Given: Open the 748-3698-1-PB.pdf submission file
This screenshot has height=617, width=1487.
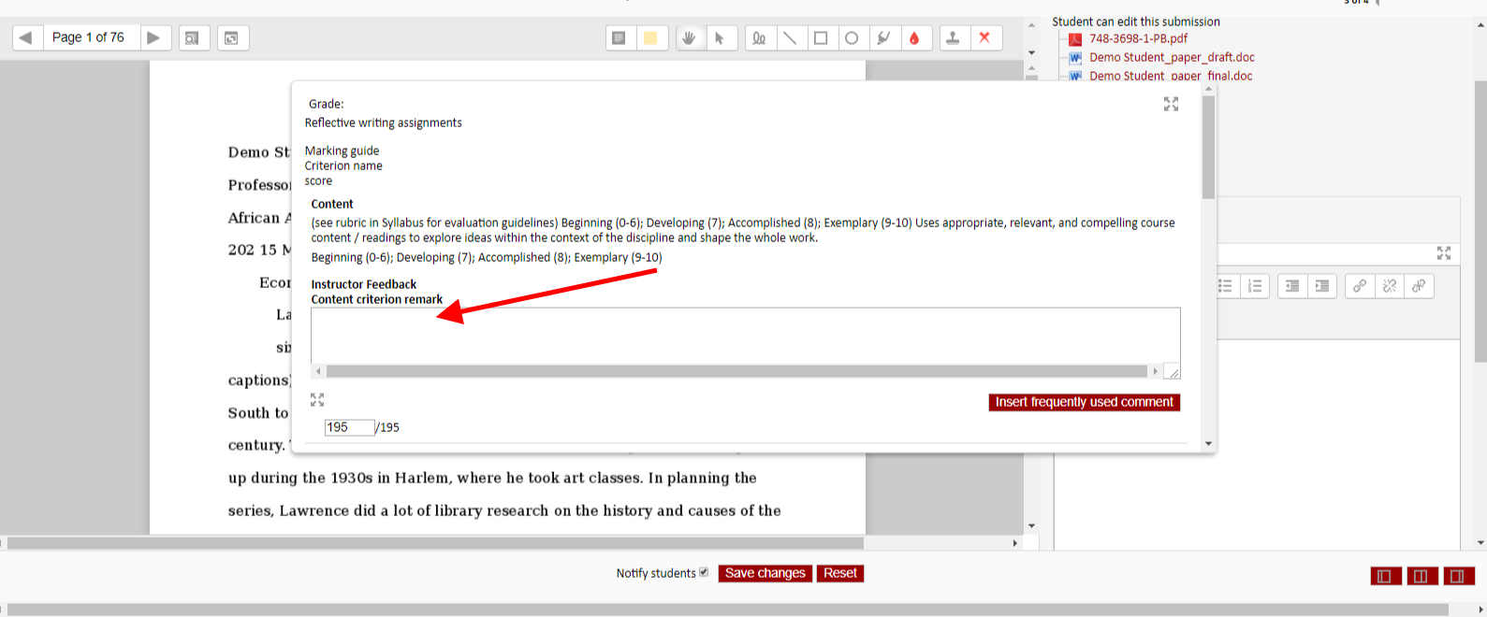Looking at the screenshot, I should [x=1138, y=38].
